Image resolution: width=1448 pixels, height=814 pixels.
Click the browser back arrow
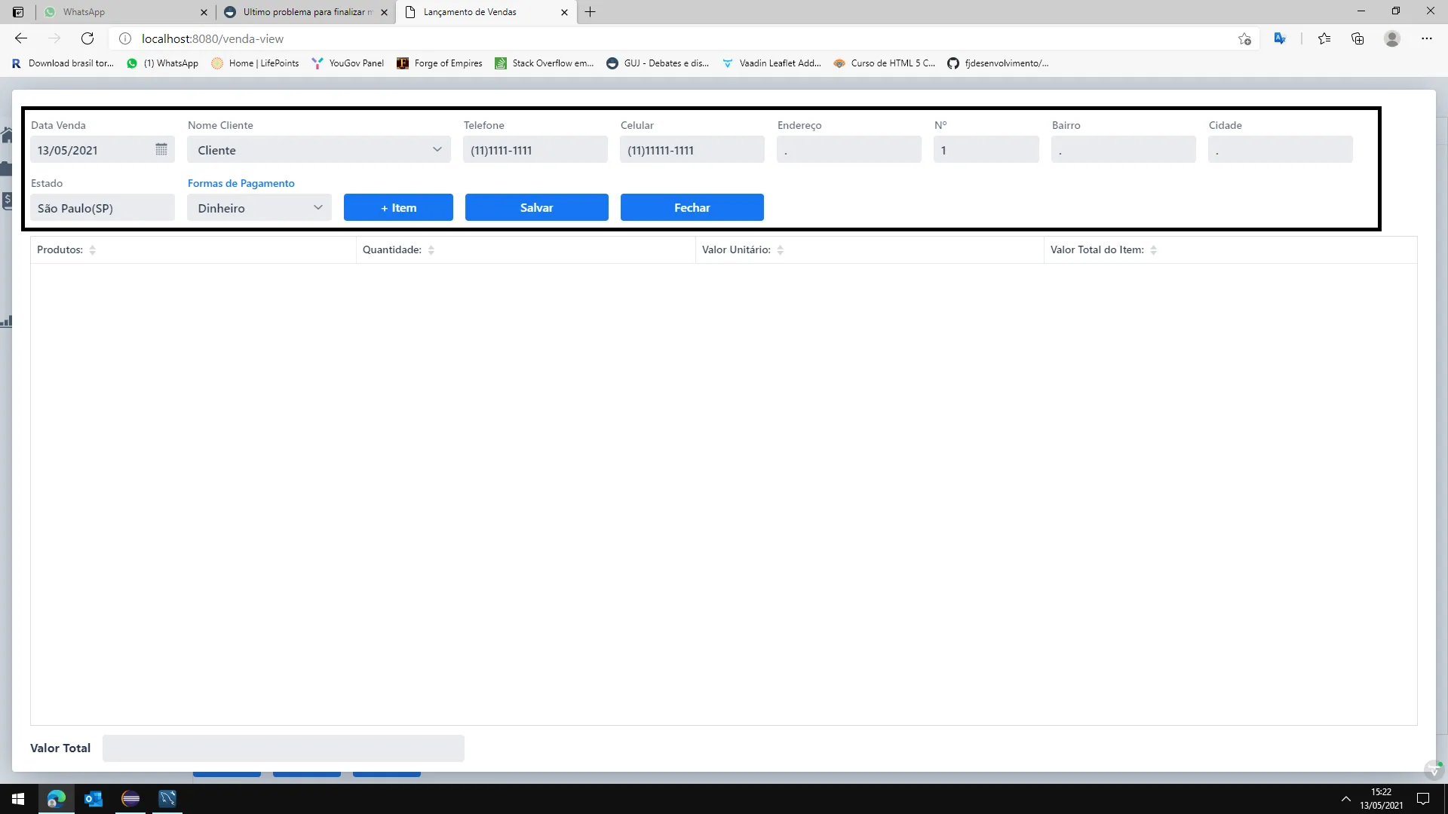click(21, 38)
